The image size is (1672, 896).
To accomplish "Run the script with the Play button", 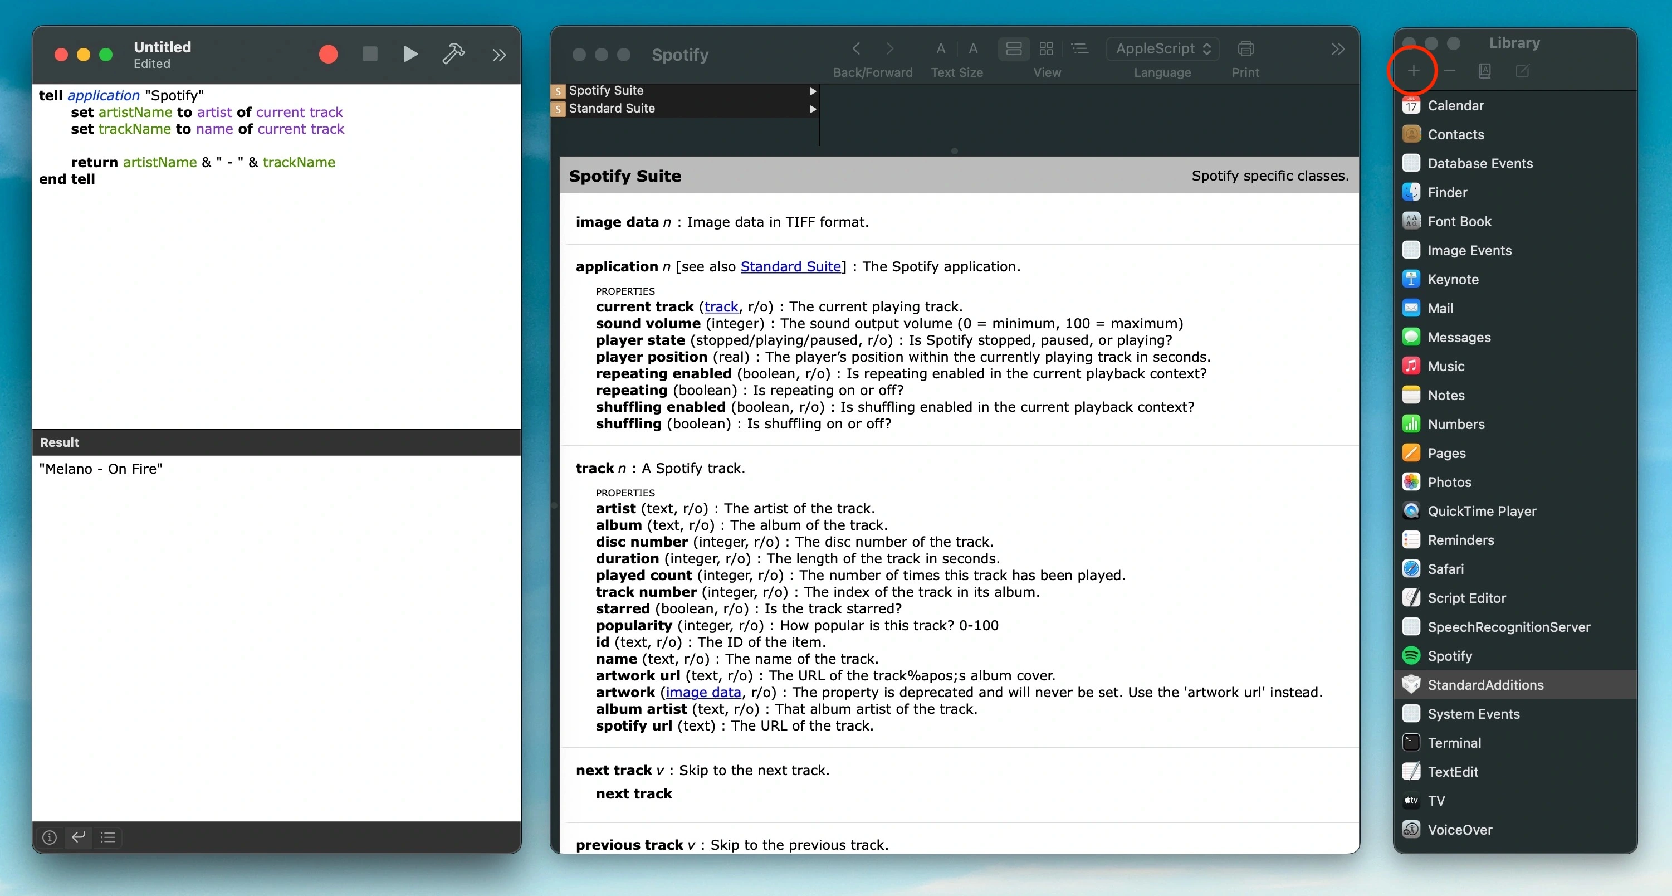I will tap(409, 55).
